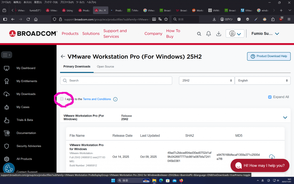This screenshot has height=184, width=294.
Task: Open the Products menu in the header
Action: click(70, 34)
